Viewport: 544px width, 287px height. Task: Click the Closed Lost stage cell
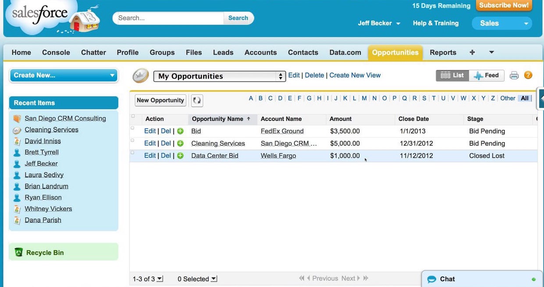(487, 156)
